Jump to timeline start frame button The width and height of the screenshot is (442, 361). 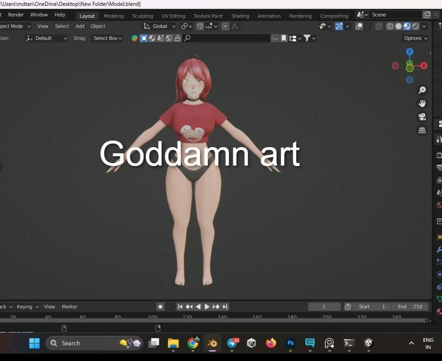180,307
